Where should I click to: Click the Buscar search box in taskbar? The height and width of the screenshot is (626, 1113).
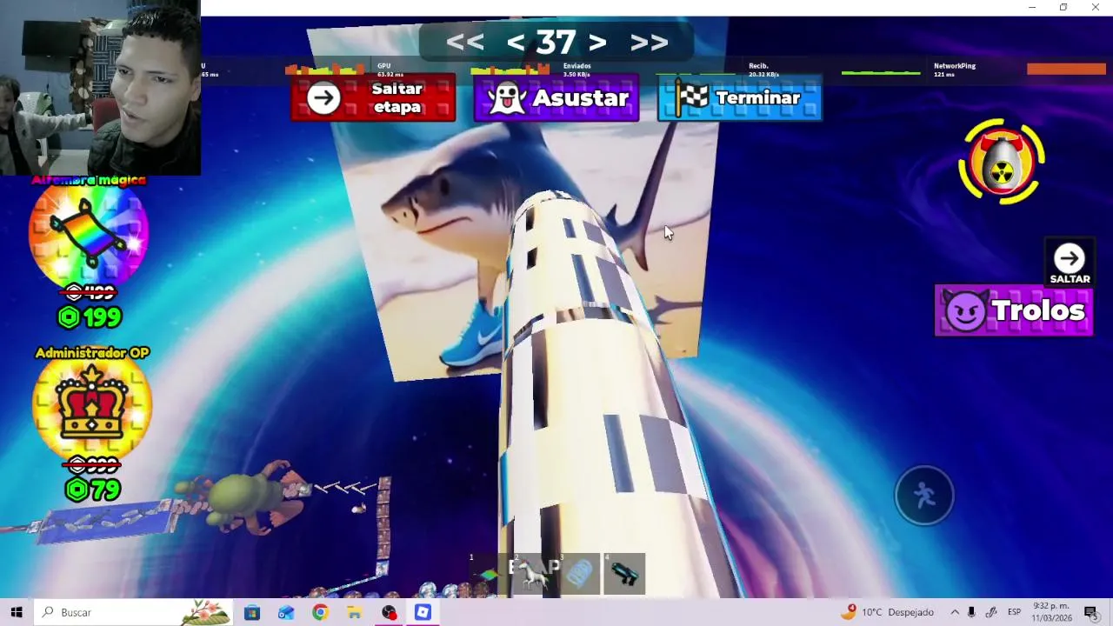135,612
